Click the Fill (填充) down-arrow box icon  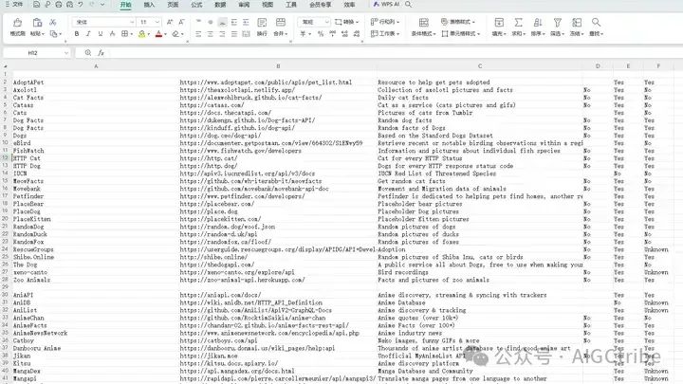click(x=499, y=23)
